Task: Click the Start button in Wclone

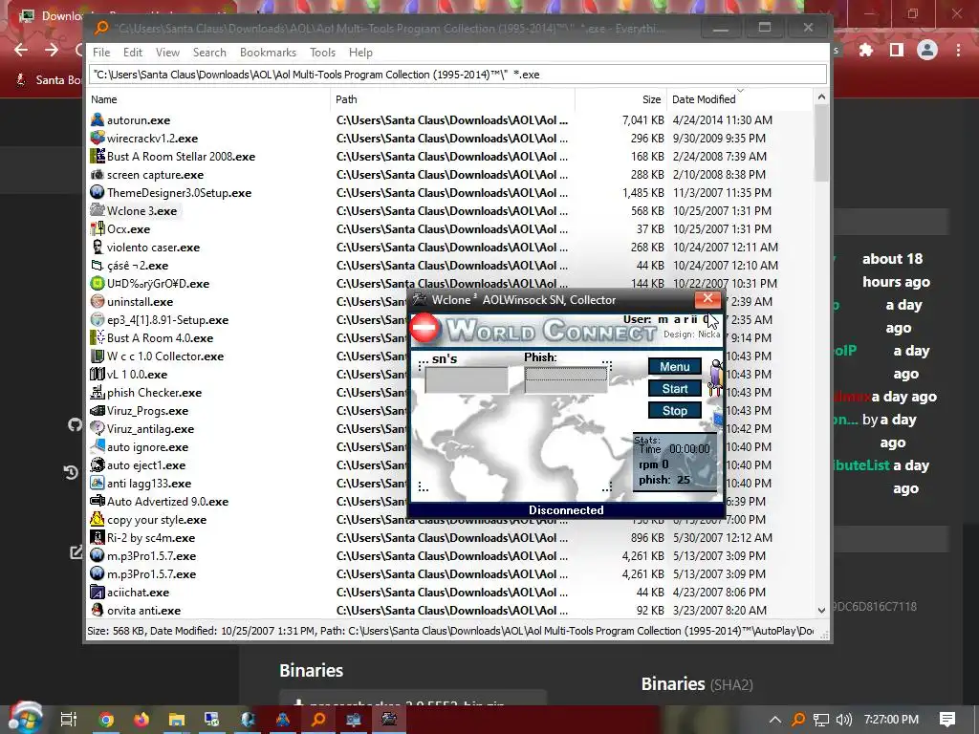Action: (674, 389)
